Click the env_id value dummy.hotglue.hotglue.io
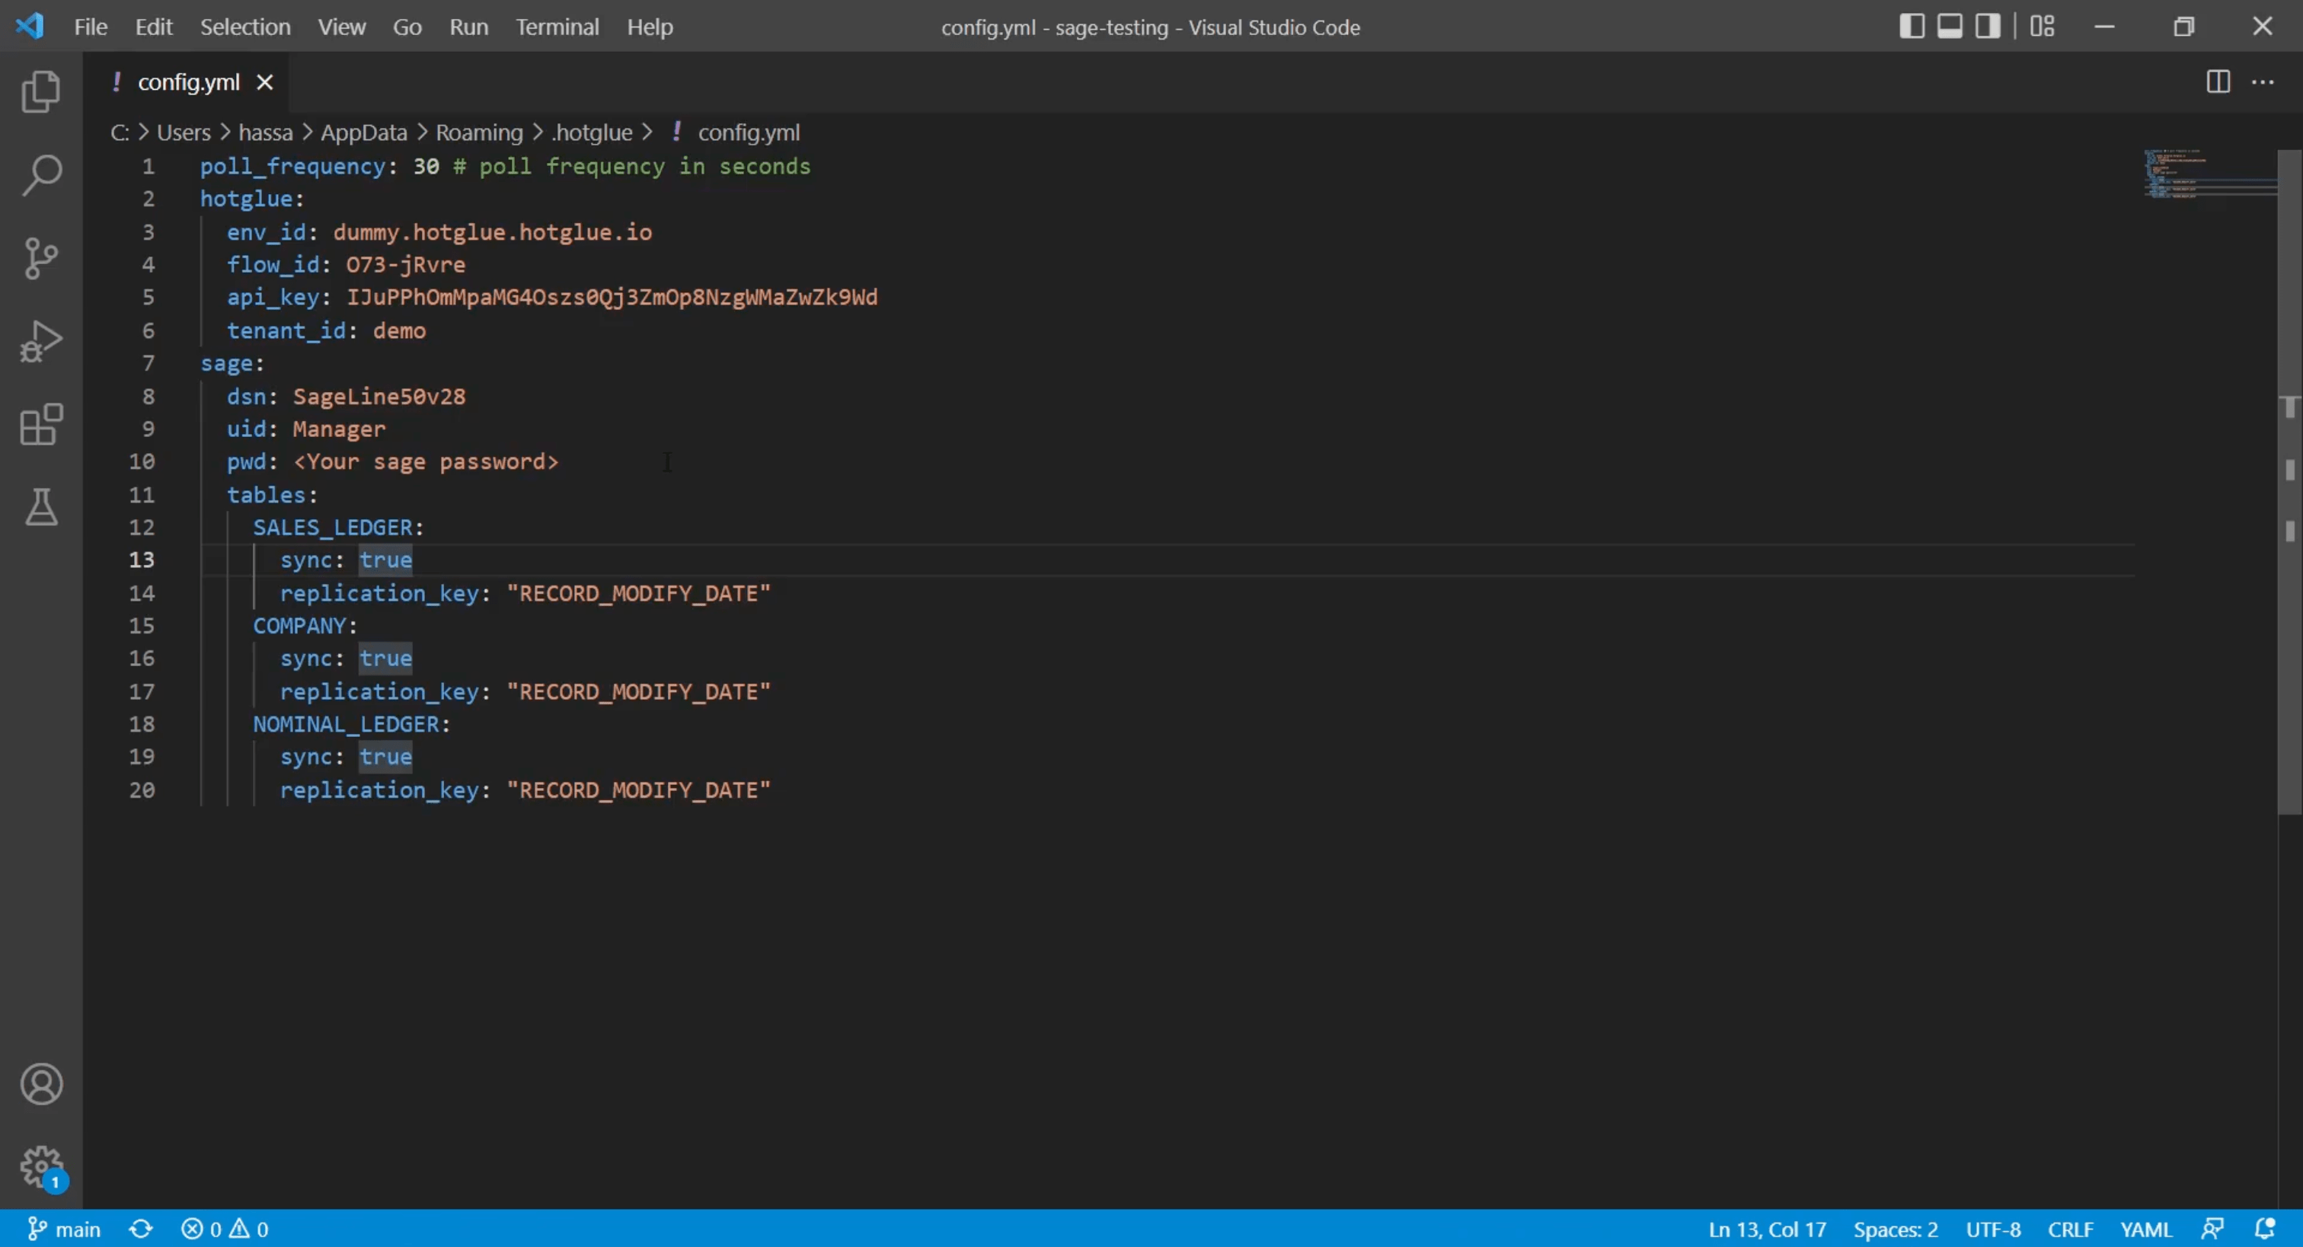 point(493,231)
